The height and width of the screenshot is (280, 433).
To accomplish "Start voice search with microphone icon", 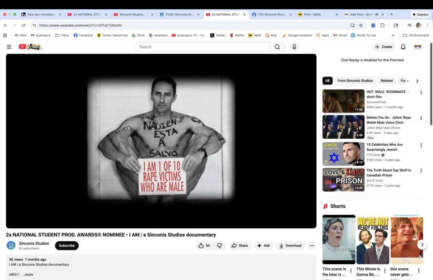I will 294,47.
